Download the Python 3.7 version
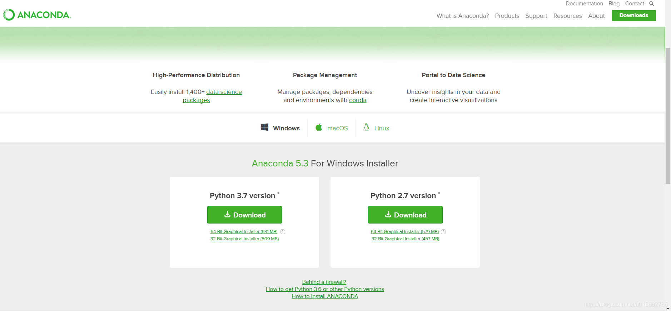This screenshot has width=671, height=311. [x=244, y=215]
